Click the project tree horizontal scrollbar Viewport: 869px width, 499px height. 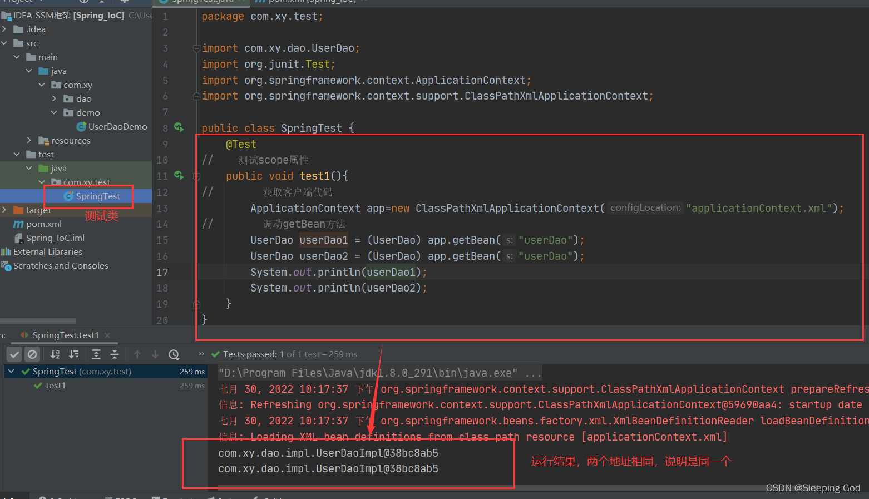(x=38, y=321)
